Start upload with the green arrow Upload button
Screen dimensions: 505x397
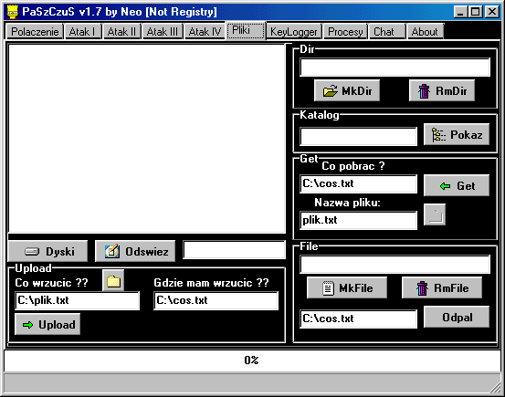(x=47, y=324)
